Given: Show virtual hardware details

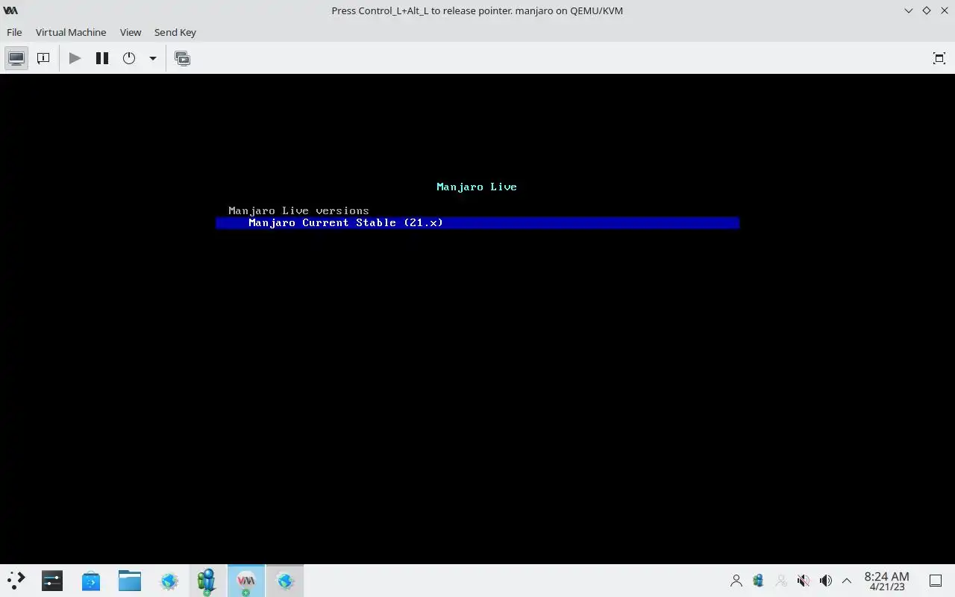Looking at the screenshot, I should pos(43,58).
